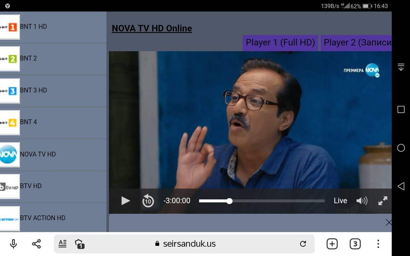Select BTV ACTION HD channel text
410x256 pixels.
[x=43, y=218]
